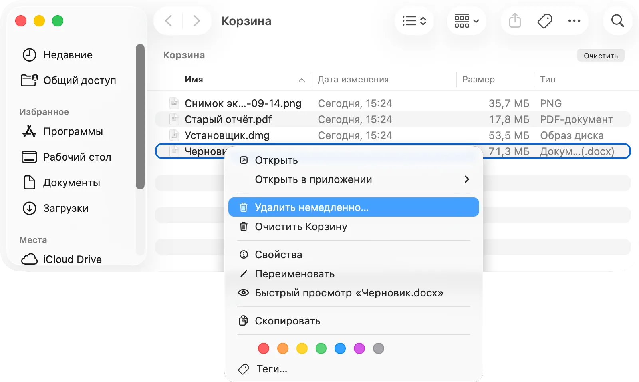Choose Открыть in the context menu
The image size is (639, 382).
tap(353, 160)
